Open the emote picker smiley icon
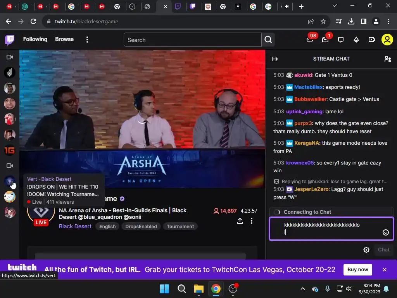The width and height of the screenshot is (397, 298). click(385, 232)
